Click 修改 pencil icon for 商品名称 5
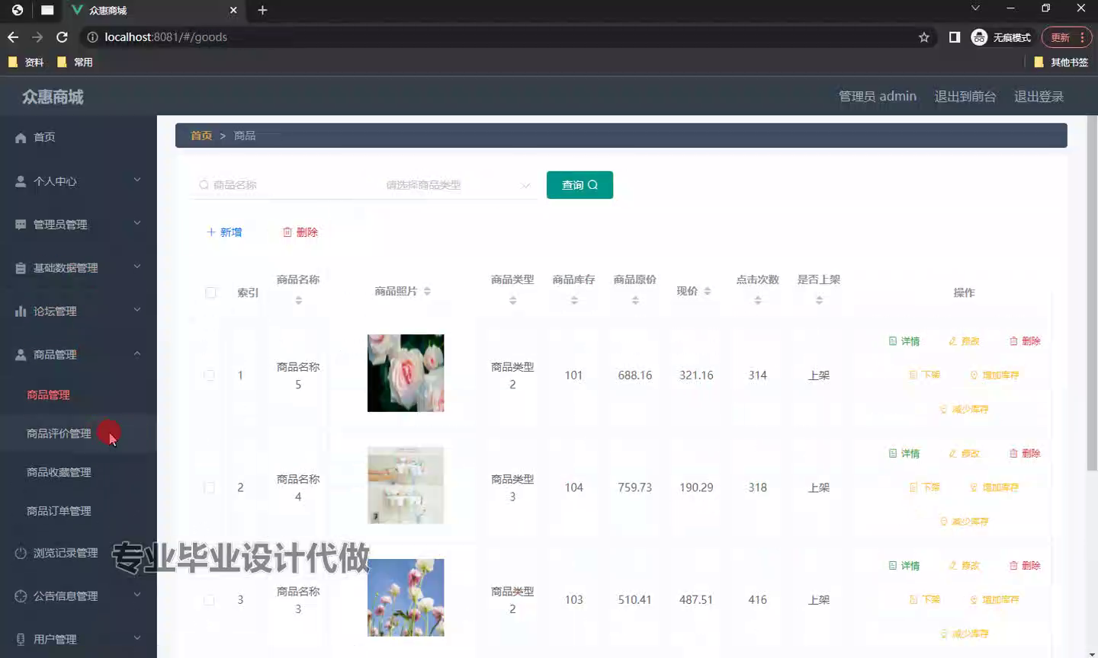Image resolution: width=1098 pixels, height=658 pixels. 952,341
